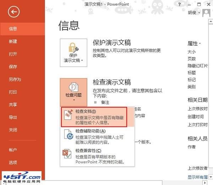This screenshot has width=213, height=185.
Task: Click the Last Modified By (上次修改者) label
Action: click(x=198, y=168)
